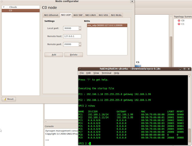The image size is (192, 146).
Task: Click the Node configurator window menu icon
Action: [2, 1]
